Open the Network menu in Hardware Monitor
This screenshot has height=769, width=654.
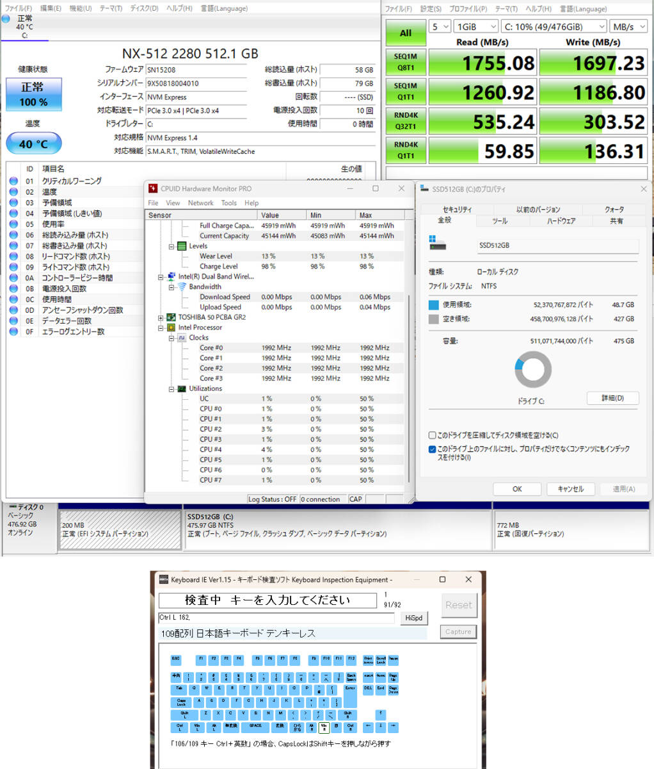pos(200,203)
